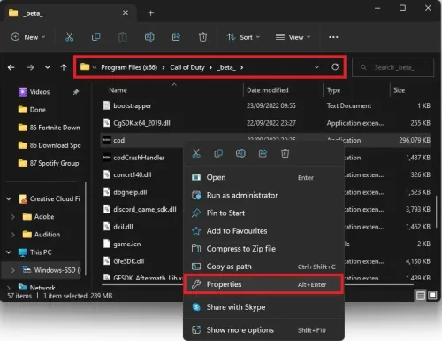442x341 pixels.
Task: Click the Delete icon in the context menu
Action: click(x=285, y=153)
